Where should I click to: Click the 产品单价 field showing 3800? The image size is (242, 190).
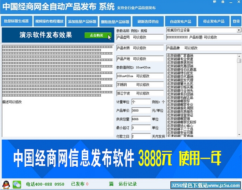tap(141, 110)
